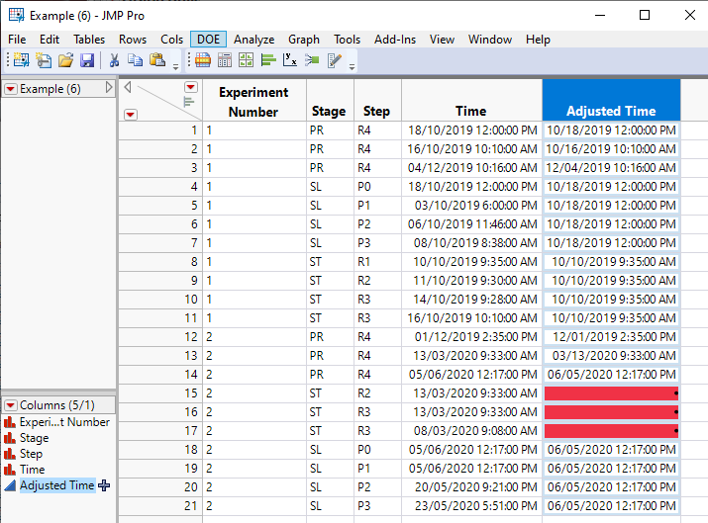The height and width of the screenshot is (523, 708).
Task: Select the Time column header
Action: click(471, 100)
